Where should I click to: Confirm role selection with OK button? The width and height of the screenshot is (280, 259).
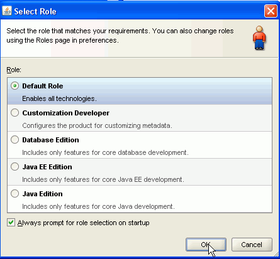(x=206, y=245)
